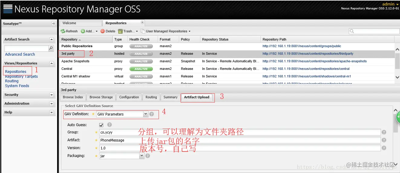Switch to the Browse Storage tab

coord(101,97)
